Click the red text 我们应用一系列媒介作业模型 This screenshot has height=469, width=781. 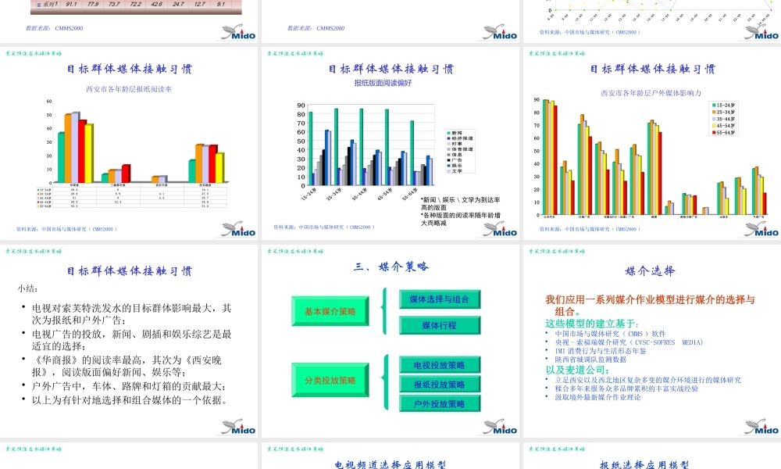[650, 306]
